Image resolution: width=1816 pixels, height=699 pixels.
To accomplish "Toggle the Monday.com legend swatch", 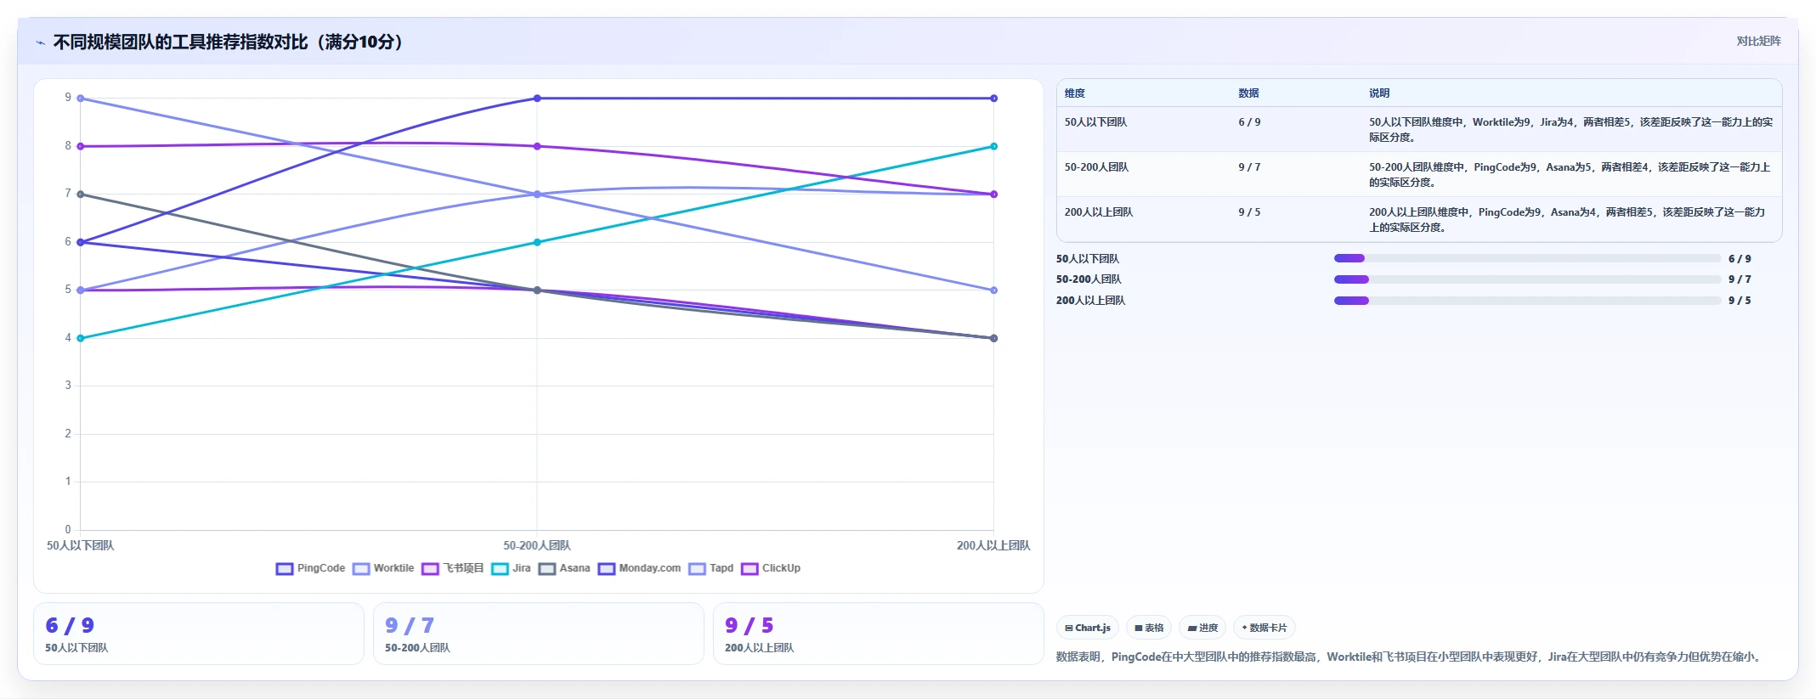I will coord(607,569).
